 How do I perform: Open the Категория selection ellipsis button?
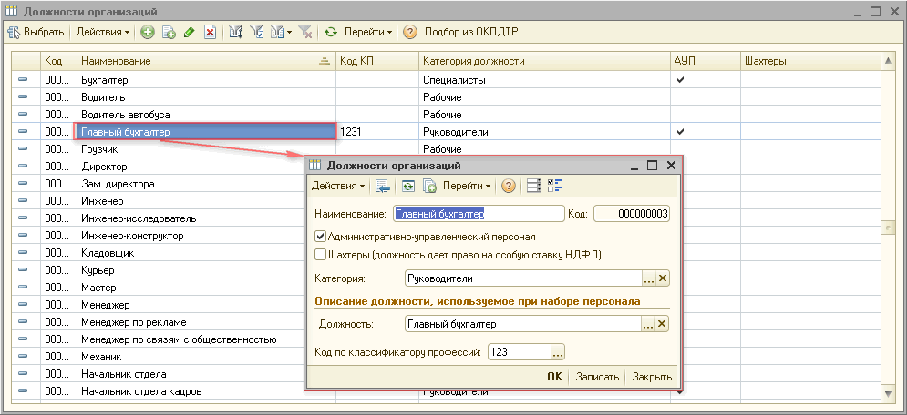click(649, 278)
